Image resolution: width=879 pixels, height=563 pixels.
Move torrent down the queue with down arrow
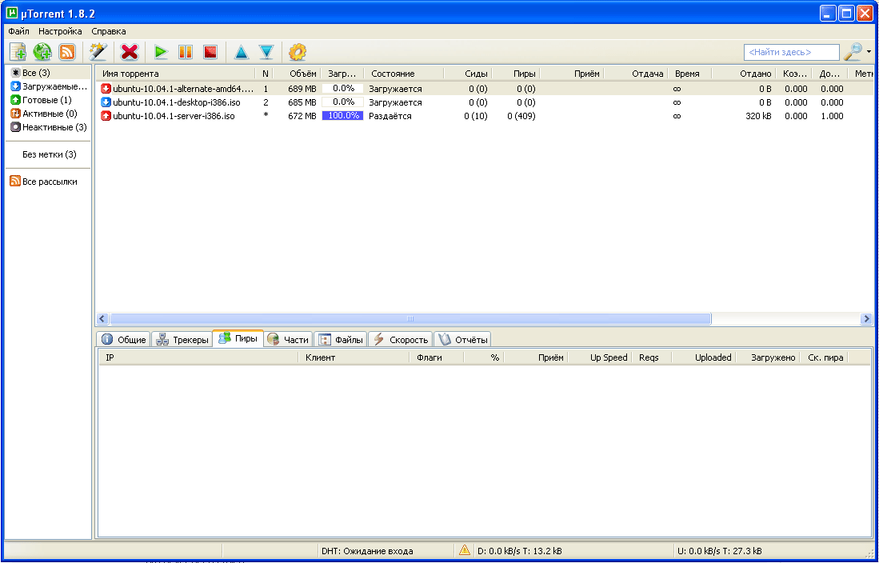pos(266,52)
